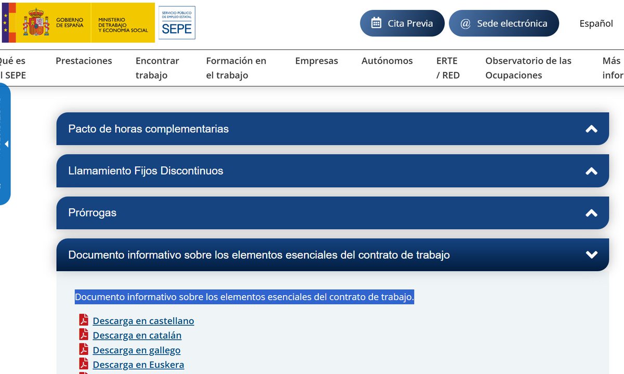
Task: Click the SEPE logo
Action: pos(177,23)
